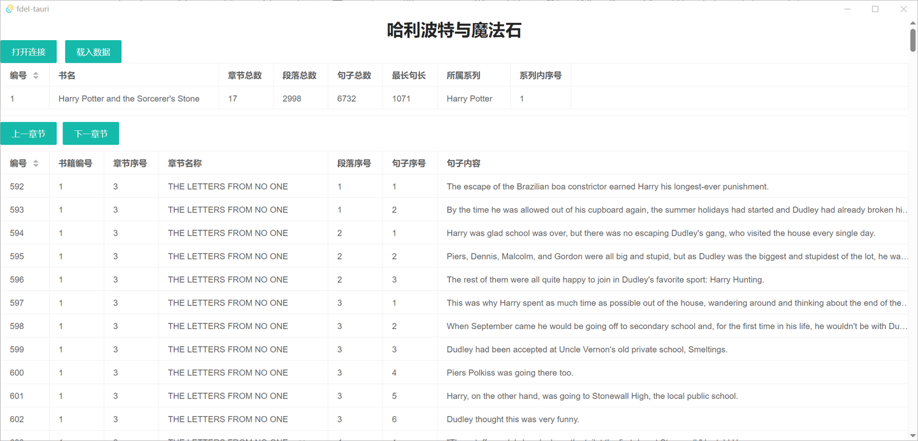The width and height of the screenshot is (918, 441).
Task: Click the 上一章节 button
Action: pos(28,133)
